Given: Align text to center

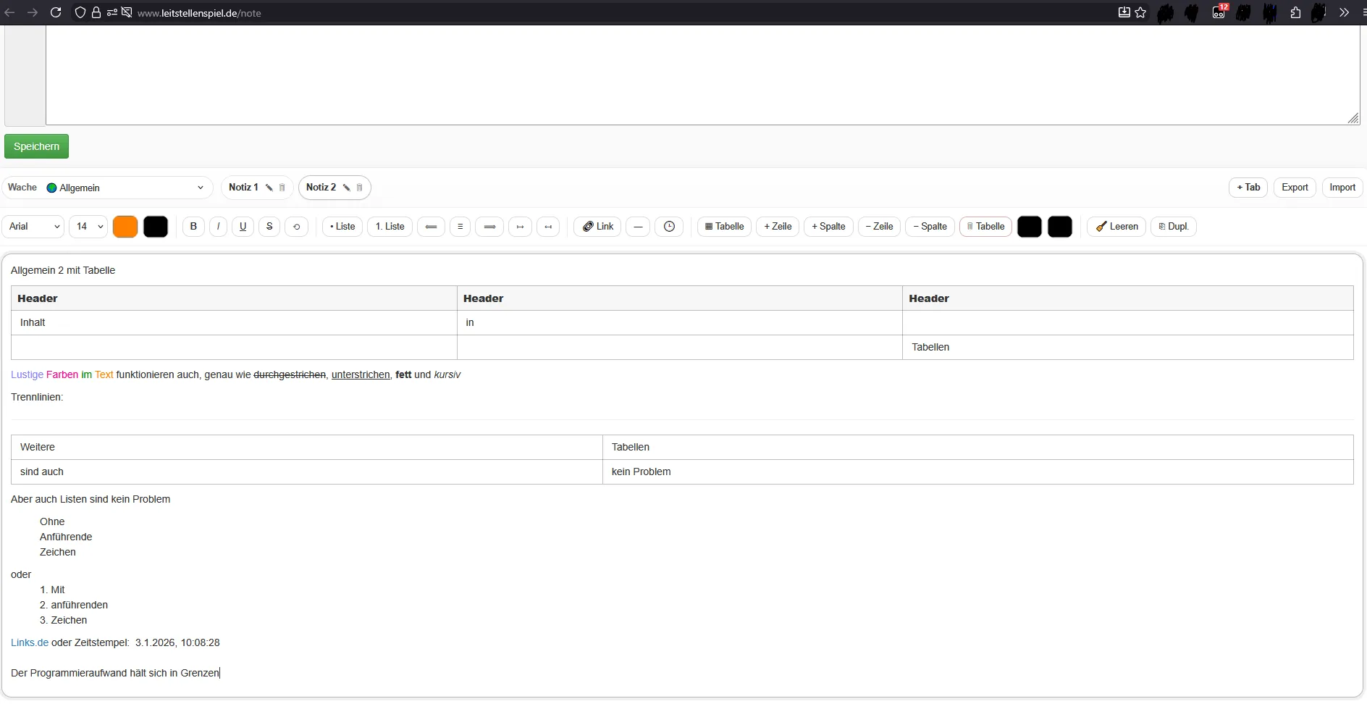Looking at the screenshot, I should [460, 227].
